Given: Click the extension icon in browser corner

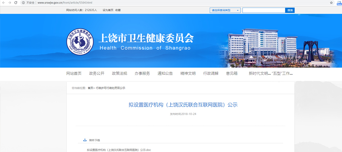Looking at the screenshot, I should point(339,3).
